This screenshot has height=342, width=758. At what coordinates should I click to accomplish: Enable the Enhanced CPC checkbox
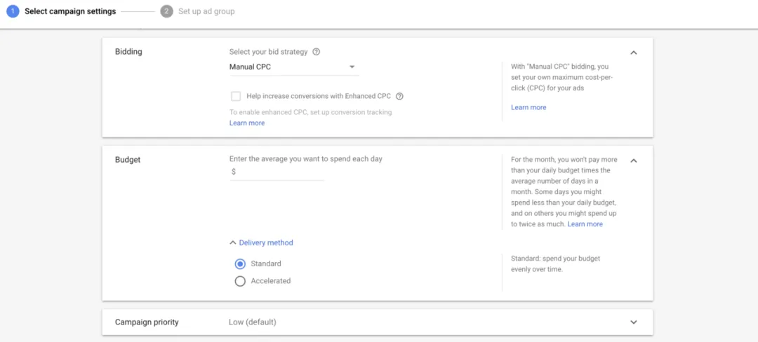pos(236,96)
